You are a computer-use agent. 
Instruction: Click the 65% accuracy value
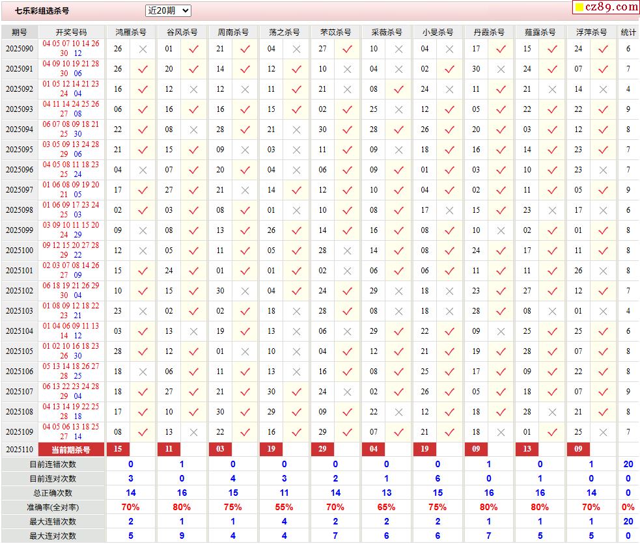(387, 508)
